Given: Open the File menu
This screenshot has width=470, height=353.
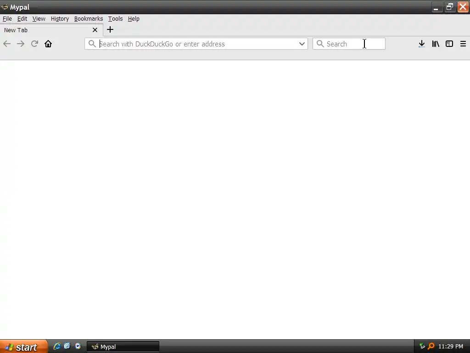Looking at the screenshot, I should pos(7,18).
